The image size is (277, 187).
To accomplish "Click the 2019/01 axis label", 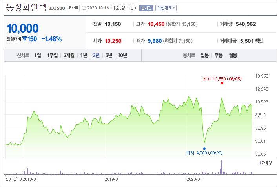I will pyautogui.click(x=112, y=179).
